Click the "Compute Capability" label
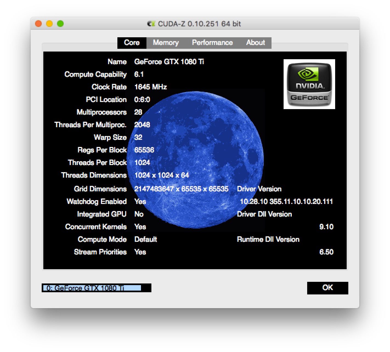The image size is (390, 352). 95,75
